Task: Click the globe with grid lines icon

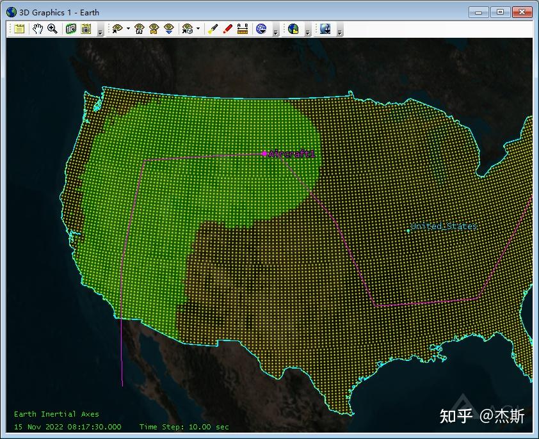Action: click(x=261, y=29)
